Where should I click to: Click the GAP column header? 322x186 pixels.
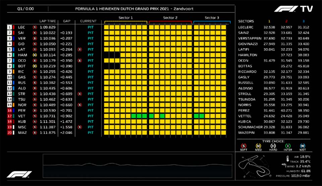(x=66, y=21)
